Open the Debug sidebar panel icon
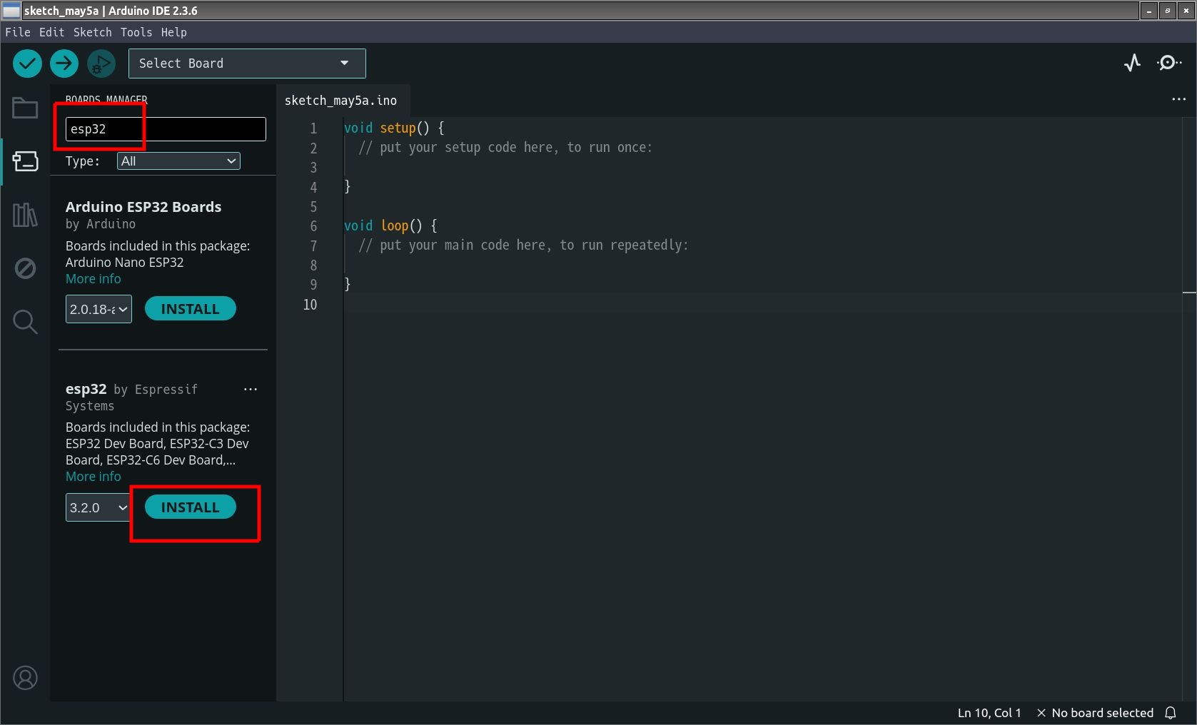This screenshot has width=1197, height=725. 25,268
